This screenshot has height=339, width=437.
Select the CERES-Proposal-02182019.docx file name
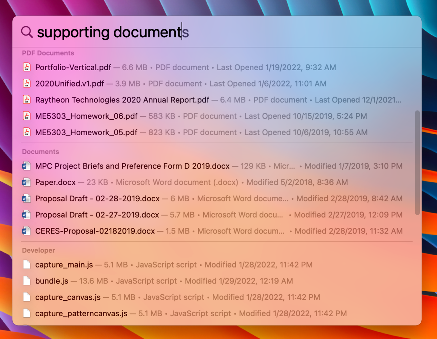[95, 231]
